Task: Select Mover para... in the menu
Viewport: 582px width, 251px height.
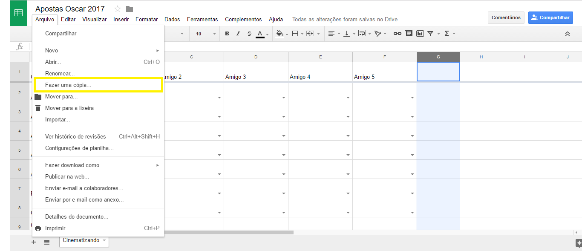Action: [x=98, y=96]
